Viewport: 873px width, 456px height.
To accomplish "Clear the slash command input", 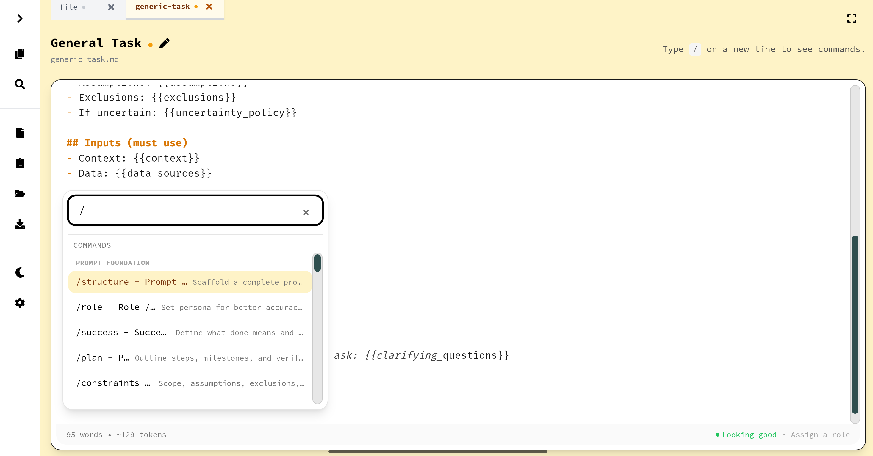I will click(306, 212).
